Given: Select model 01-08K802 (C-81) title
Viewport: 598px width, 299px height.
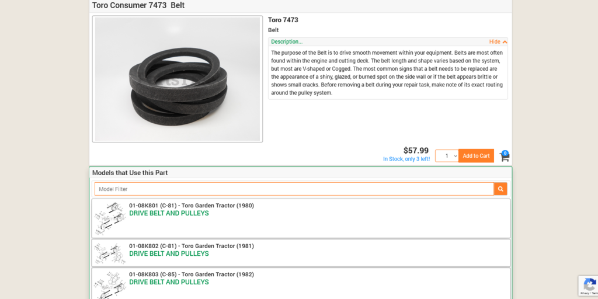Looking at the screenshot, I should pos(192,246).
